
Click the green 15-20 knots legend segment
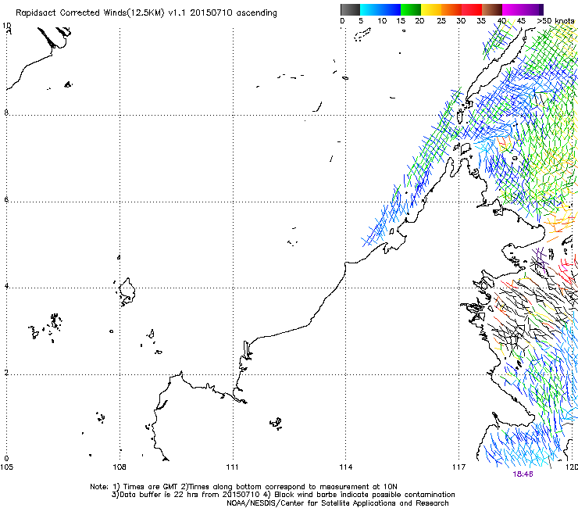click(x=411, y=9)
